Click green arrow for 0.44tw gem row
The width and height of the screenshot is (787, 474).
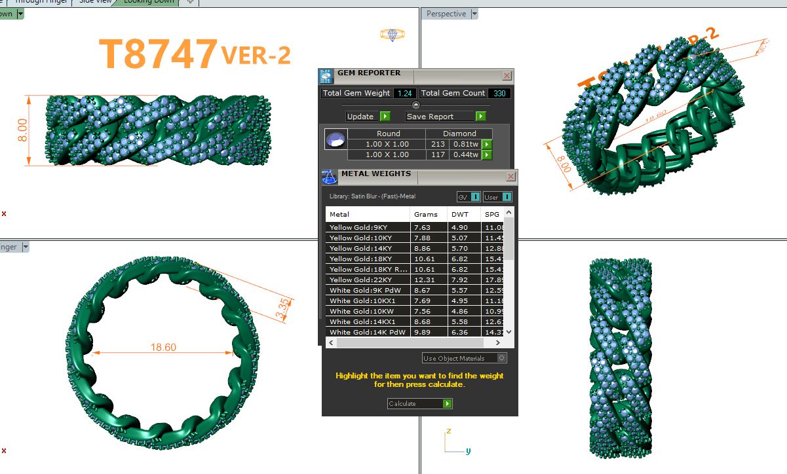pos(487,155)
